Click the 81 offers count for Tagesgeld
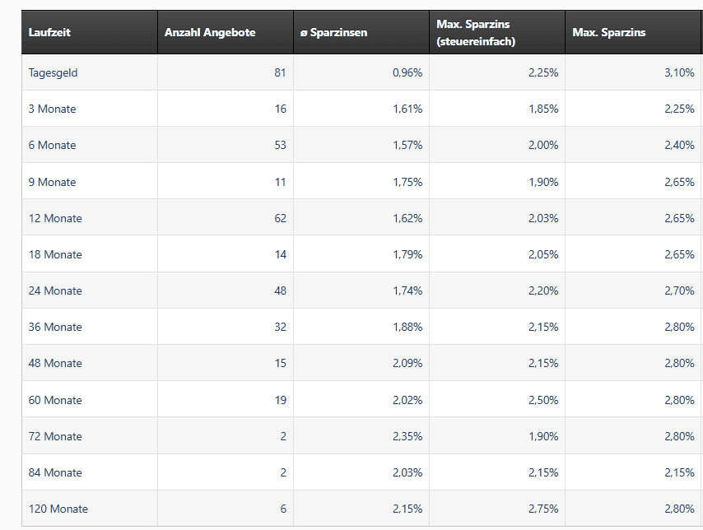The width and height of the screenshot is (703, 530). [280, 72]
